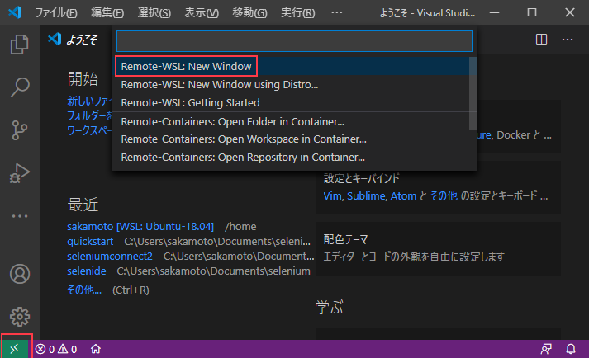Open recent seleniumconnect2 folder
Screen dimensions: 589x358
coord(110,257)
